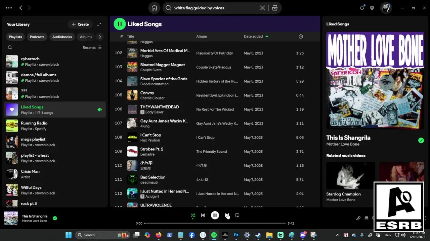Skip to the next track

[x=227, y=215]
